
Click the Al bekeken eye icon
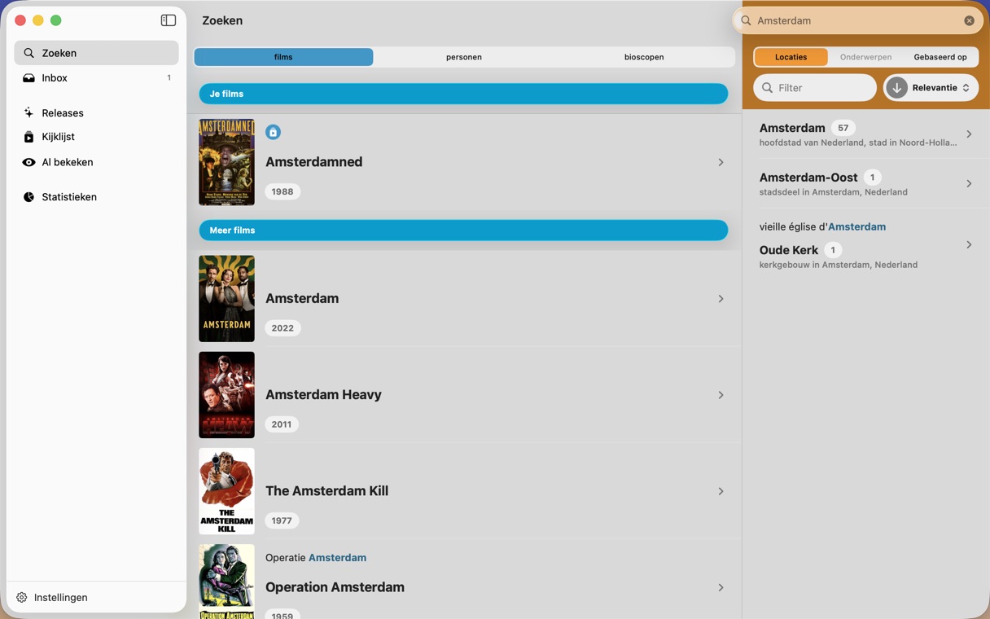28,162
